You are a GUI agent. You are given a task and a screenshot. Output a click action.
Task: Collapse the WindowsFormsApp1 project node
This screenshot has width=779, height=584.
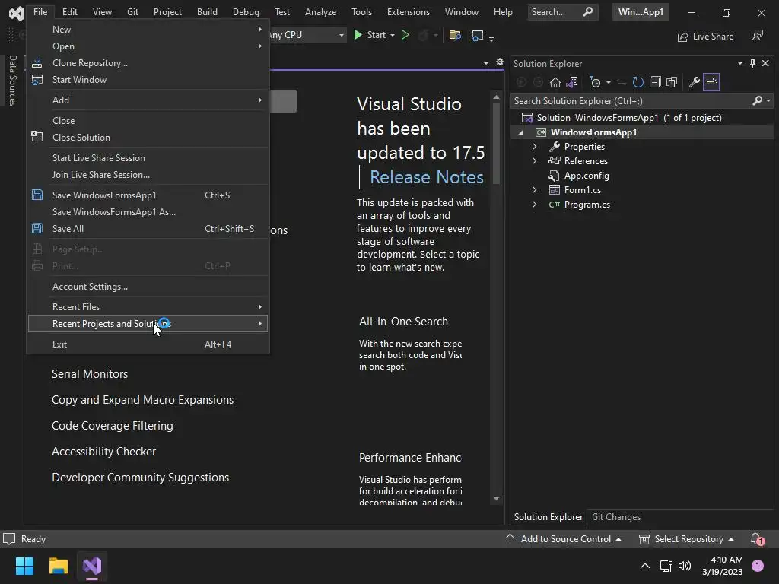[x=521, y=132]
